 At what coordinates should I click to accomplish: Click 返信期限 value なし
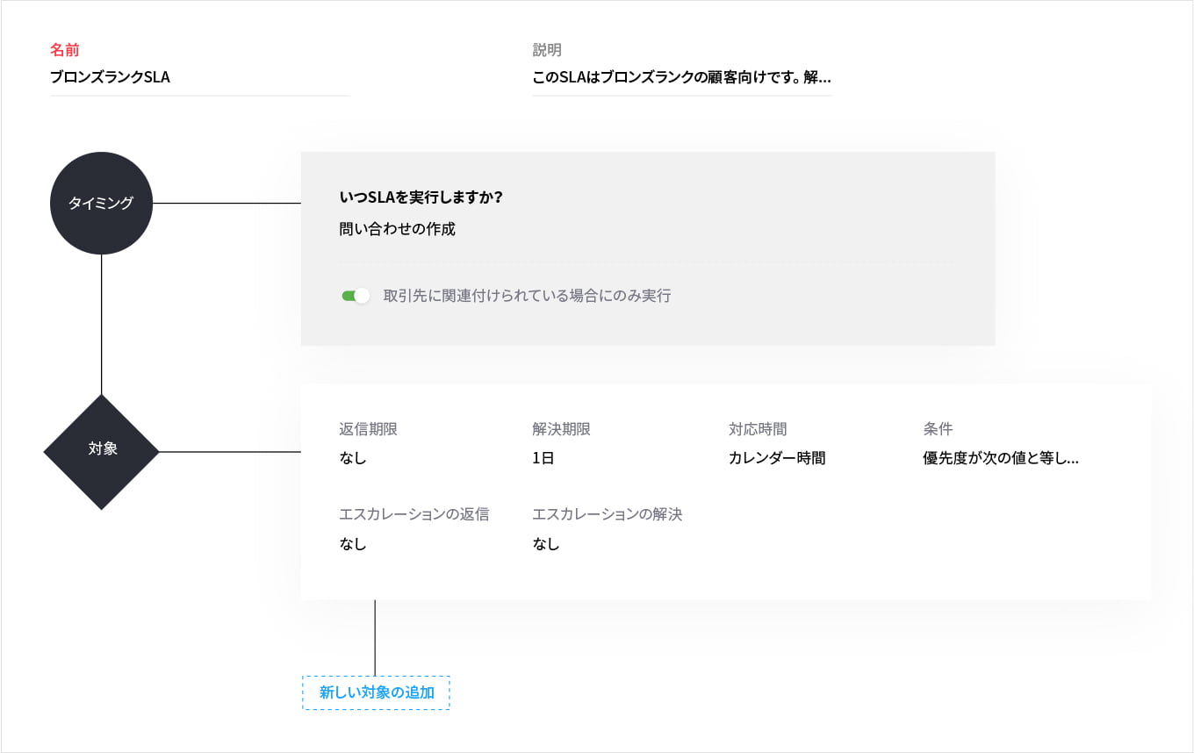point(353,458)
